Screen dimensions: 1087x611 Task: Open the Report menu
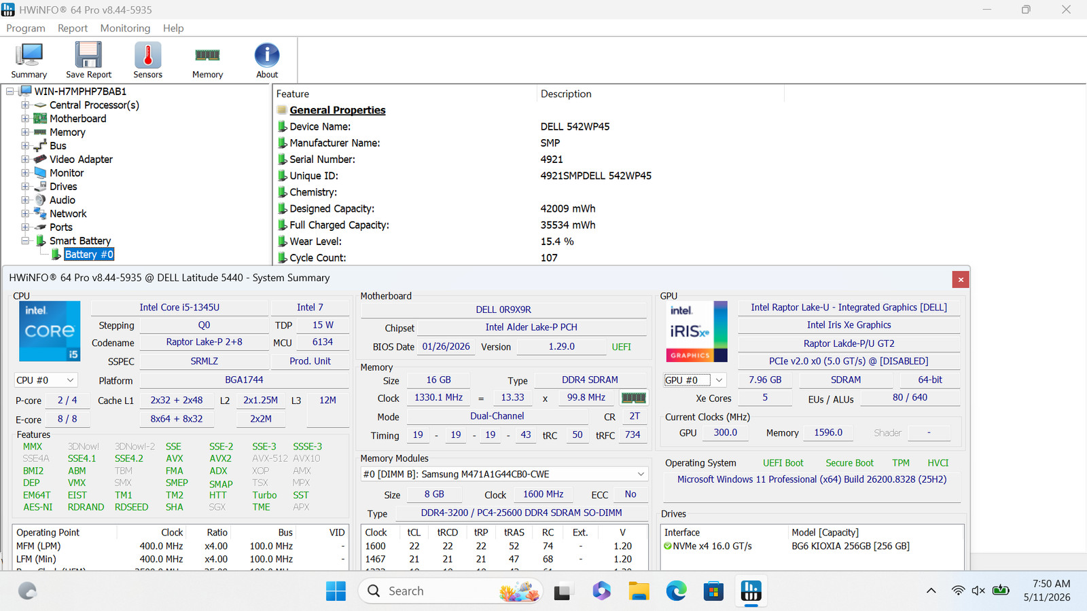coord(73,28)
